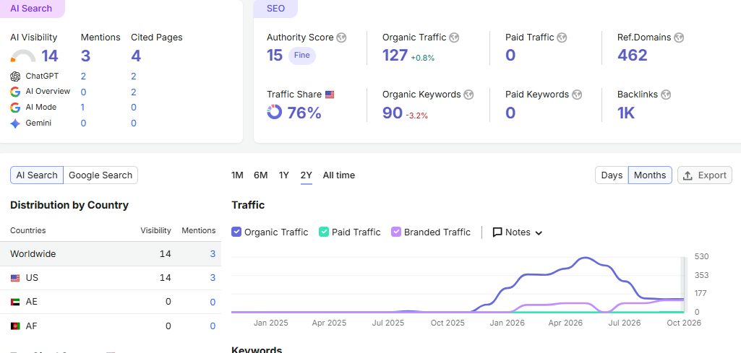Open the Organic Keywords value 90
This screenshot has height=353, width=741.
point(393,113)
